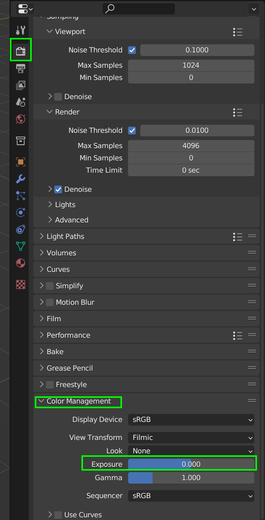Image resolution: width=265 pixels, height=520 pixels.
Task: Click the Exposure slider
Action: [x=191, y=464]
